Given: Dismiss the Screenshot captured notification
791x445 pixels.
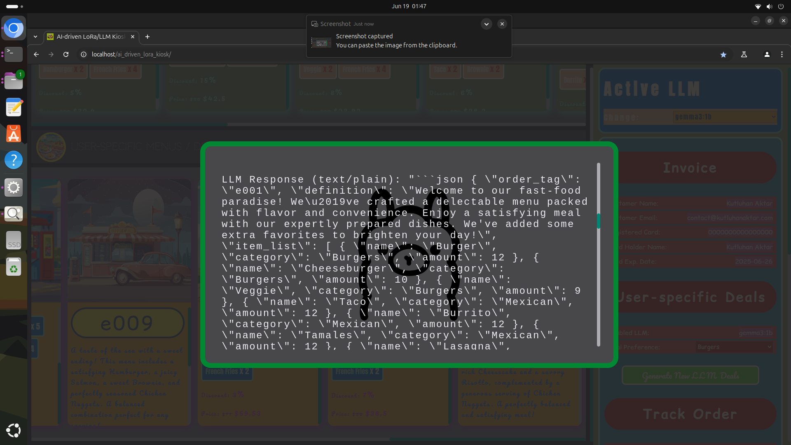Looking at the screenshot, I should tap(502, 24).
